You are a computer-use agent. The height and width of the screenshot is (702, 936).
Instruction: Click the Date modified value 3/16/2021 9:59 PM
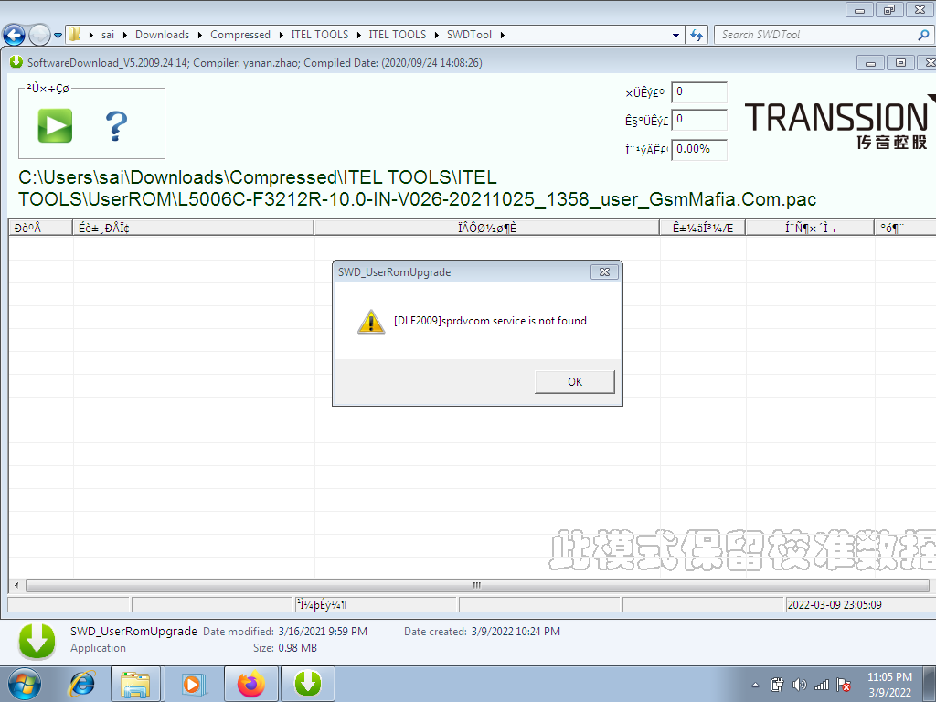point(323,631)
